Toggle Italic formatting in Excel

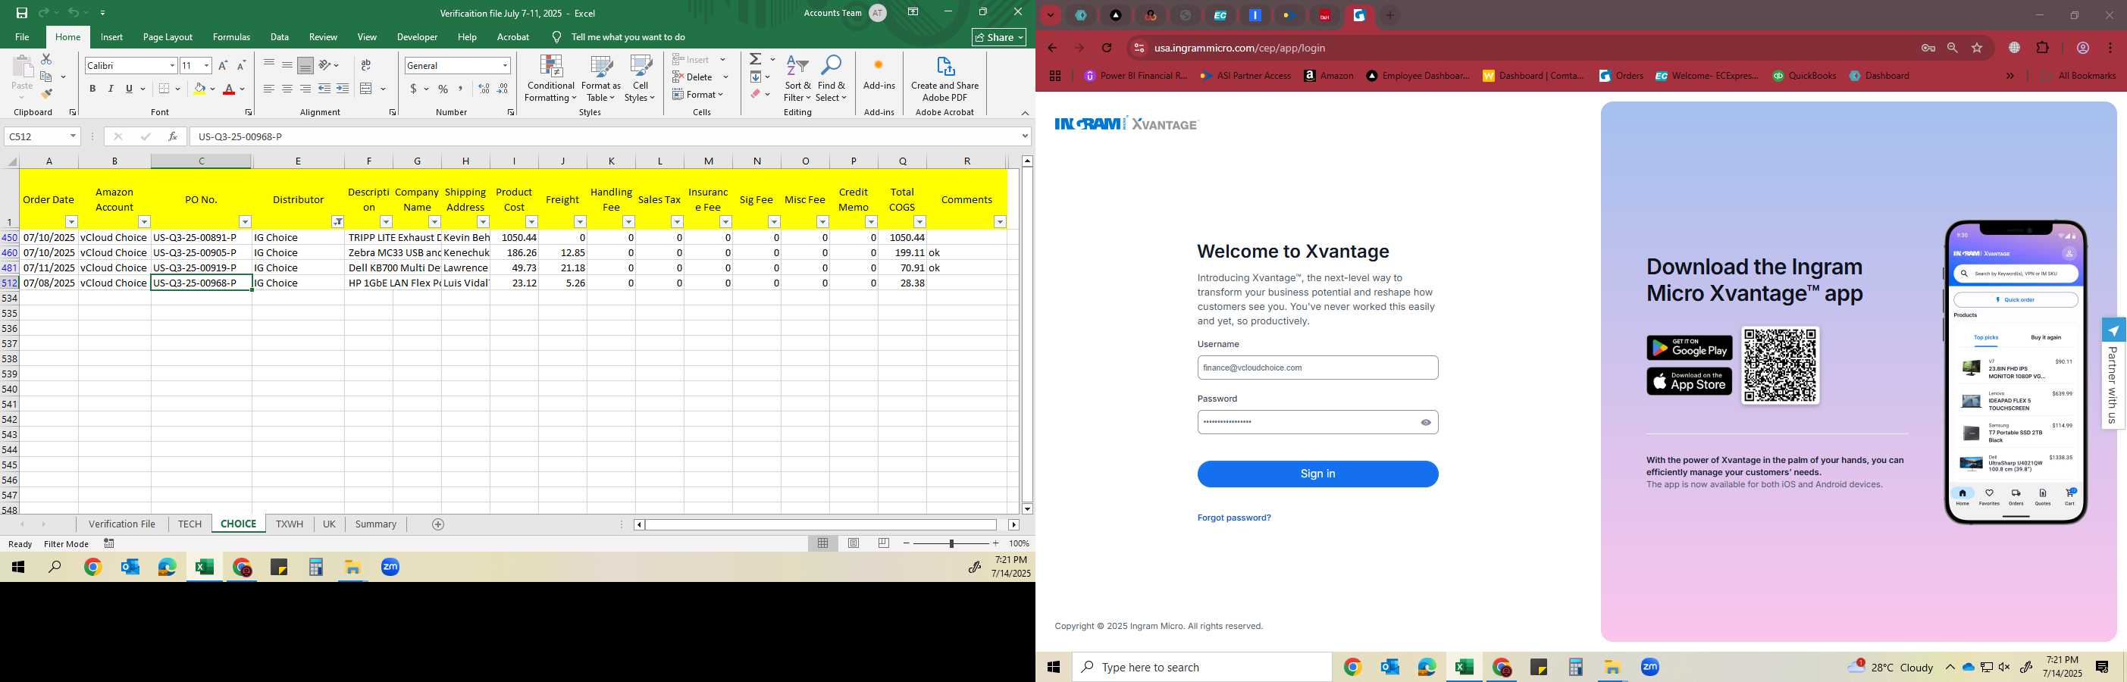point(111,89)
